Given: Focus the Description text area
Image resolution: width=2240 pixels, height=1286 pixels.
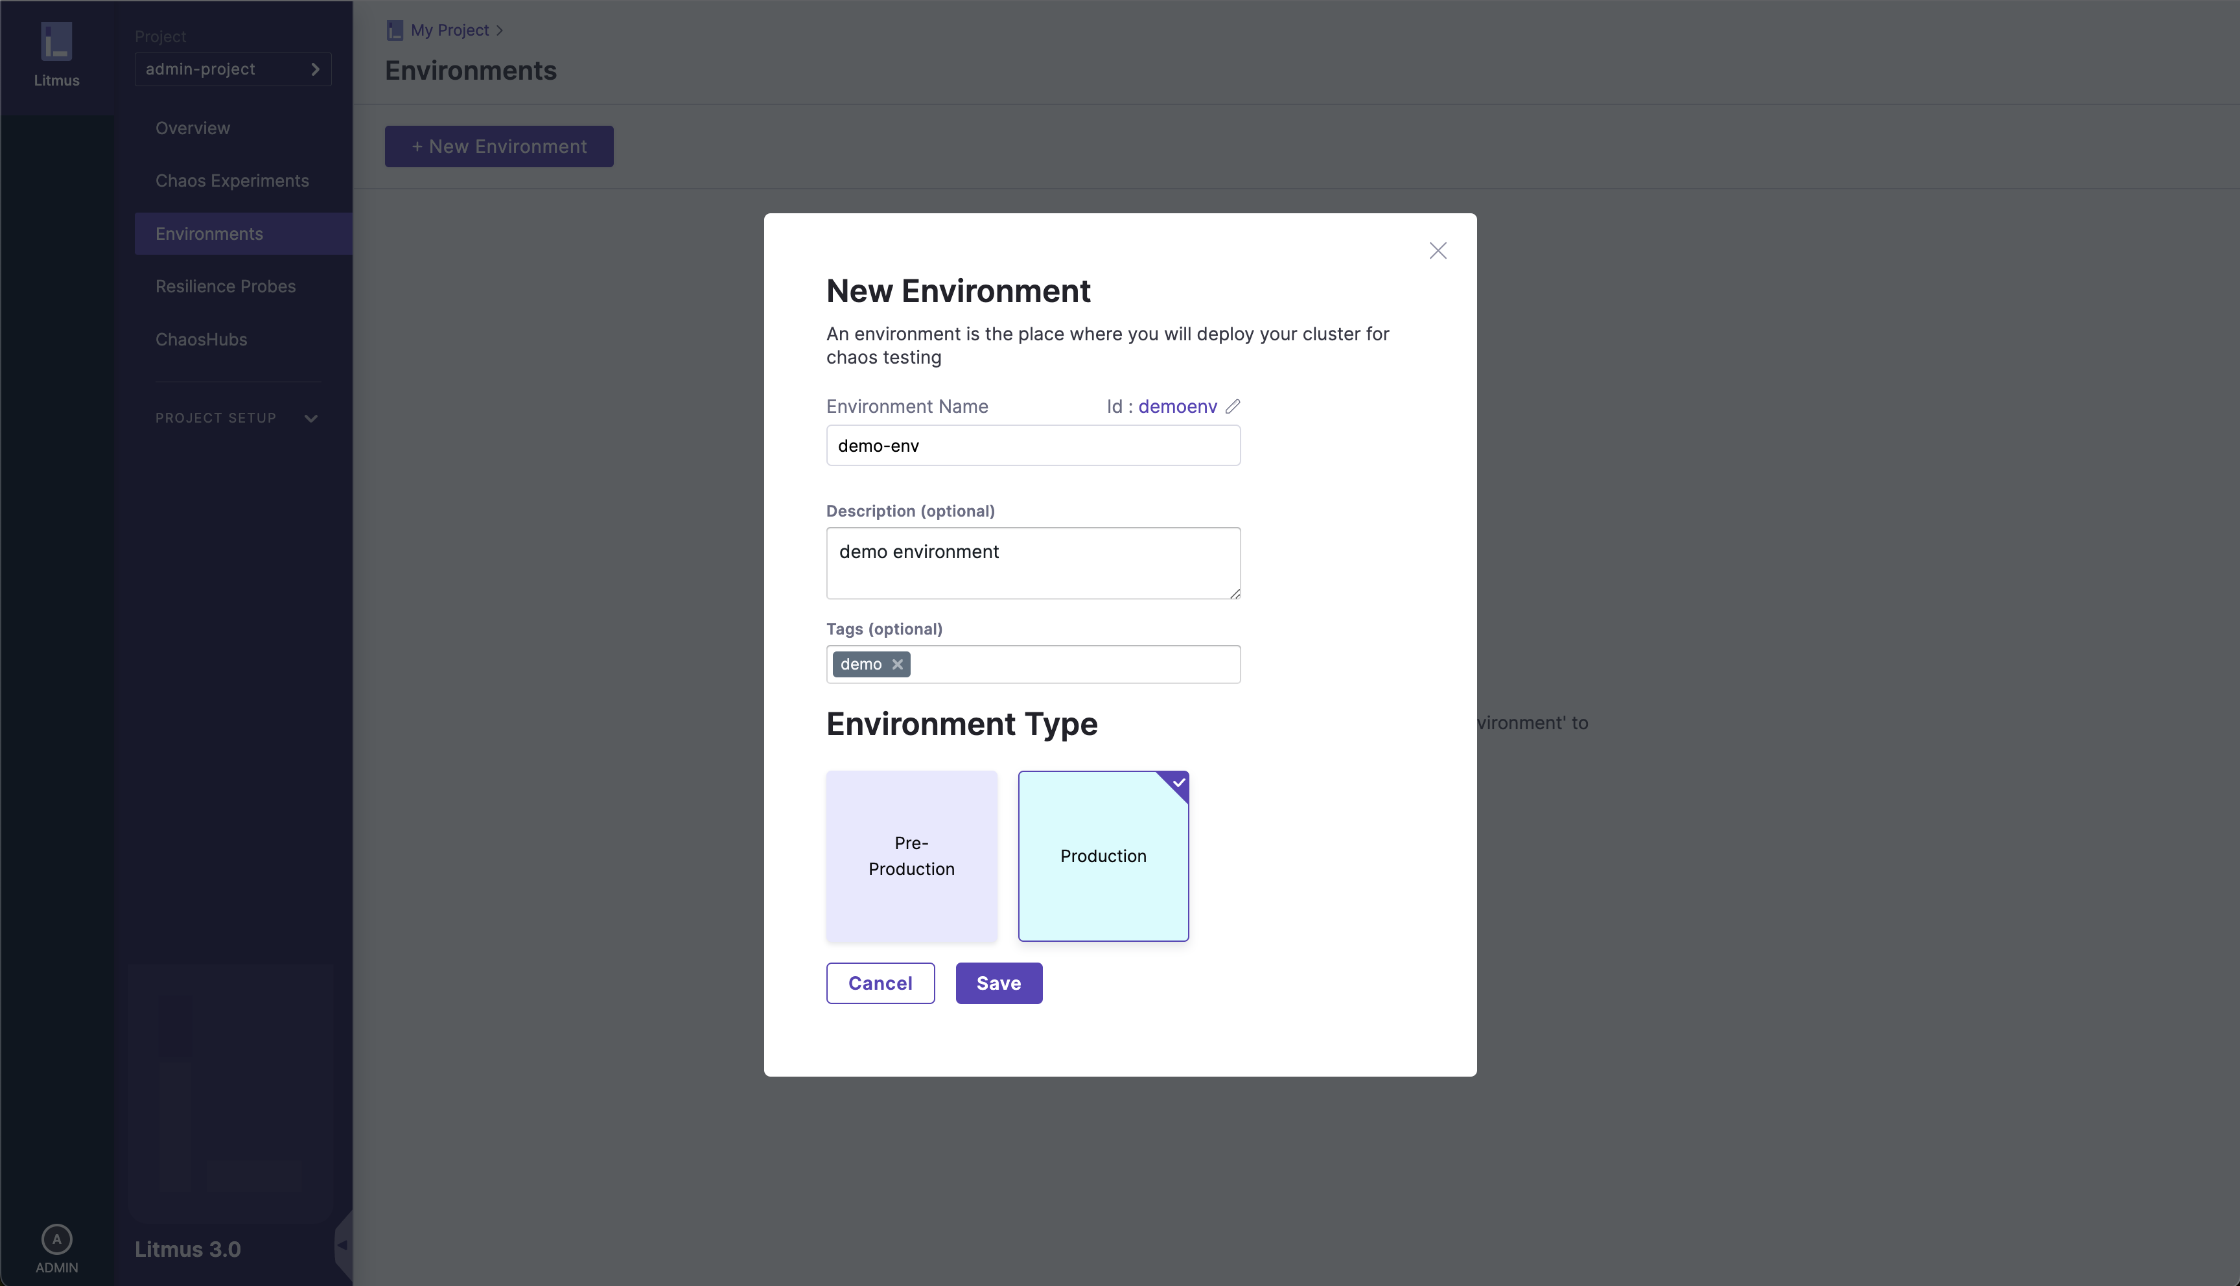Looking at the screenshot, I should pos(1033,563).
